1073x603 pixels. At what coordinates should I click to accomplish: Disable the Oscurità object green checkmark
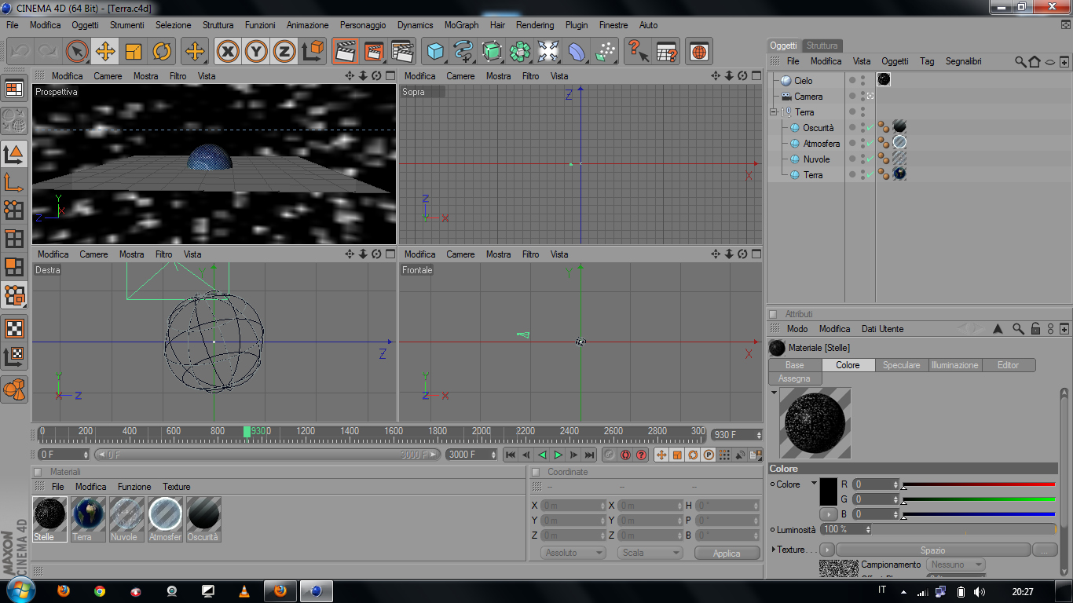pos(870,128)
